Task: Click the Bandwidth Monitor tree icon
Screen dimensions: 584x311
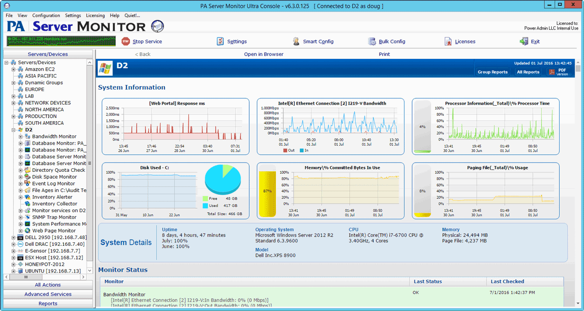Action: tap(28, 136)
